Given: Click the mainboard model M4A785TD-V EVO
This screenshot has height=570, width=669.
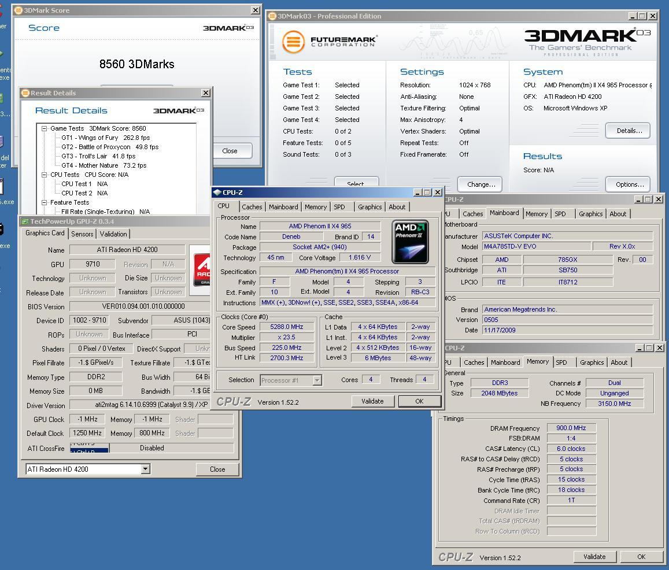Looking at the screenshot, I should [x=537, y=247].
